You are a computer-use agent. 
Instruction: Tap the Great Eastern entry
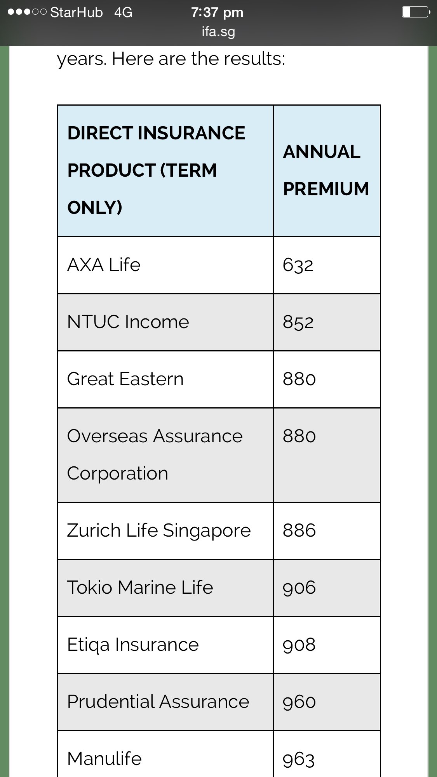pos(125,379)
